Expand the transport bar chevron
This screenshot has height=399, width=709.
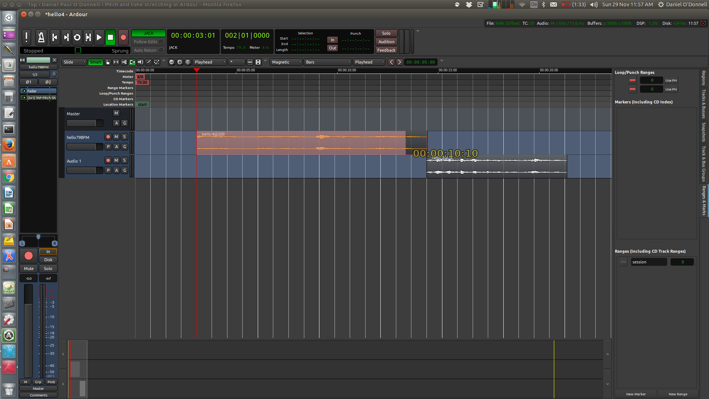tap(418, 31)
